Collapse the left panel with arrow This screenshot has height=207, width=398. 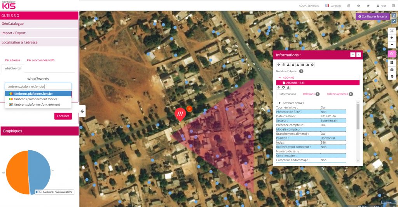click(82, 111)
